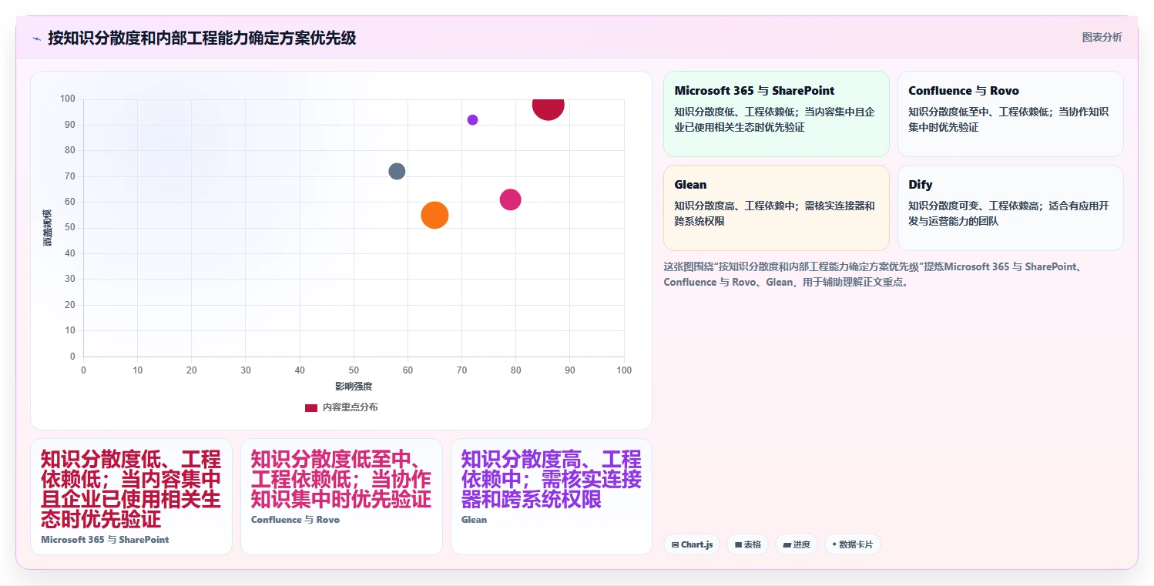Click the y-axis tick label 50
The width and height of the screenshot is (1154, 586).
point(70,227)
